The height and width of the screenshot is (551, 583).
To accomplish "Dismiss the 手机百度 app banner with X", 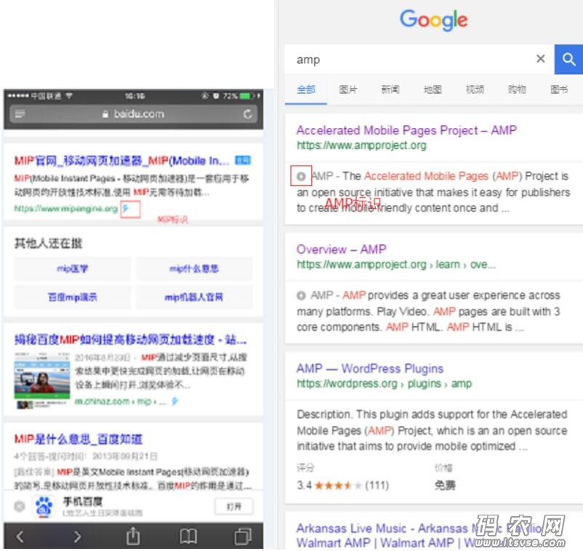I will 20,506.
